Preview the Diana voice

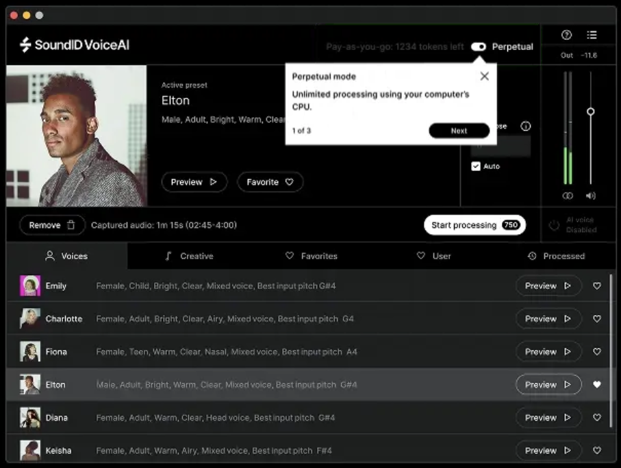tap(548, 417)
